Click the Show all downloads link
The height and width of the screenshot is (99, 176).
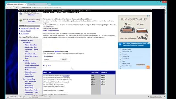click(156, 97)
